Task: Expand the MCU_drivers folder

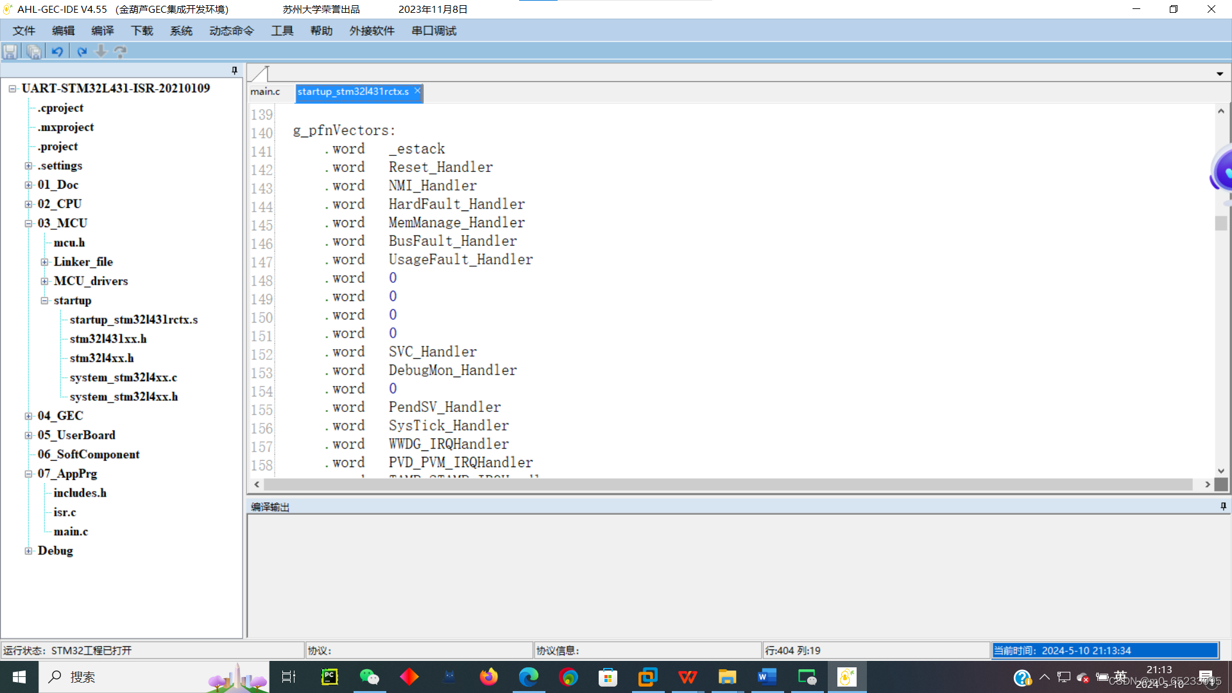Action: pos(44,281)
